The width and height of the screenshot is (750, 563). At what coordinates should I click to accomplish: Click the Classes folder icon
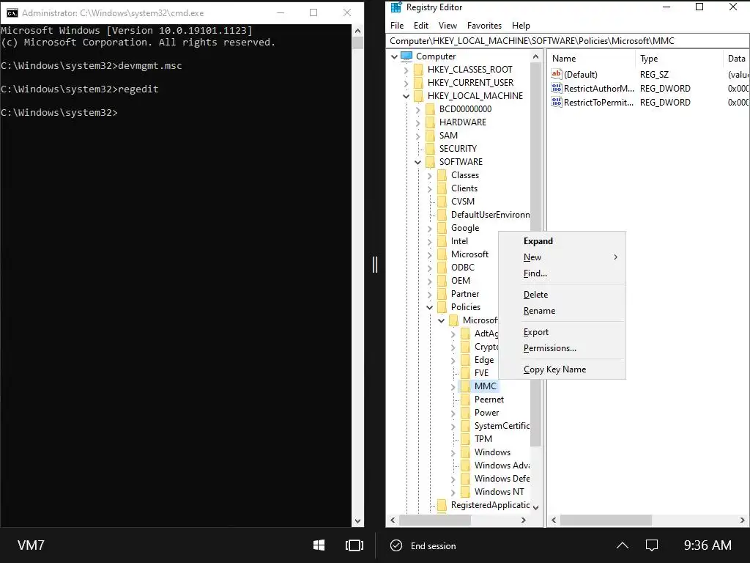tap(442, 175)
